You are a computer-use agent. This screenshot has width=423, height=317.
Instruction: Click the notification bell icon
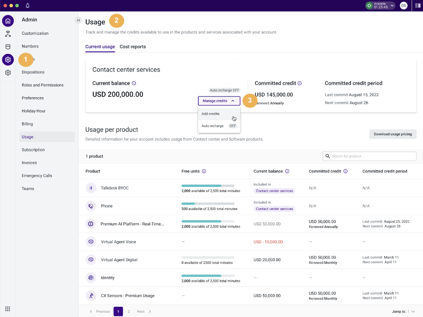pos(27,6)
